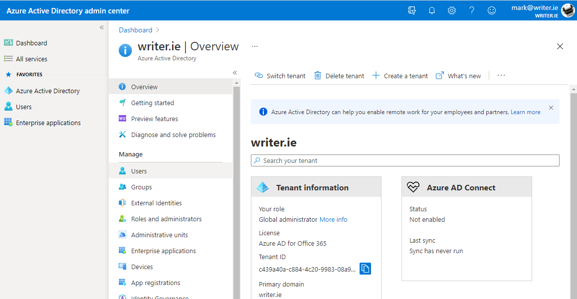The width and height of the screenshot is (577, 299).
Task: Open More info link for Global administrator role
Action: (x=334, y=220)
